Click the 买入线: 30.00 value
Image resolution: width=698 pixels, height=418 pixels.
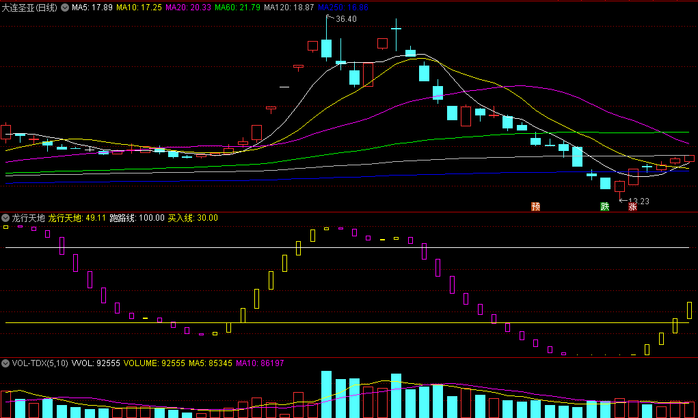(193, 218)
